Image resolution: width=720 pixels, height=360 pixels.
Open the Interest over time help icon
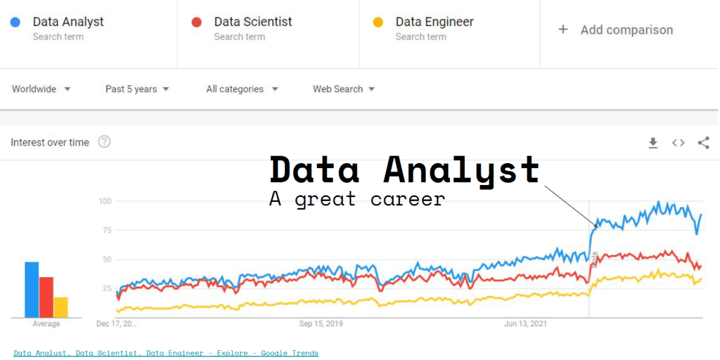(x=104, y=142)
